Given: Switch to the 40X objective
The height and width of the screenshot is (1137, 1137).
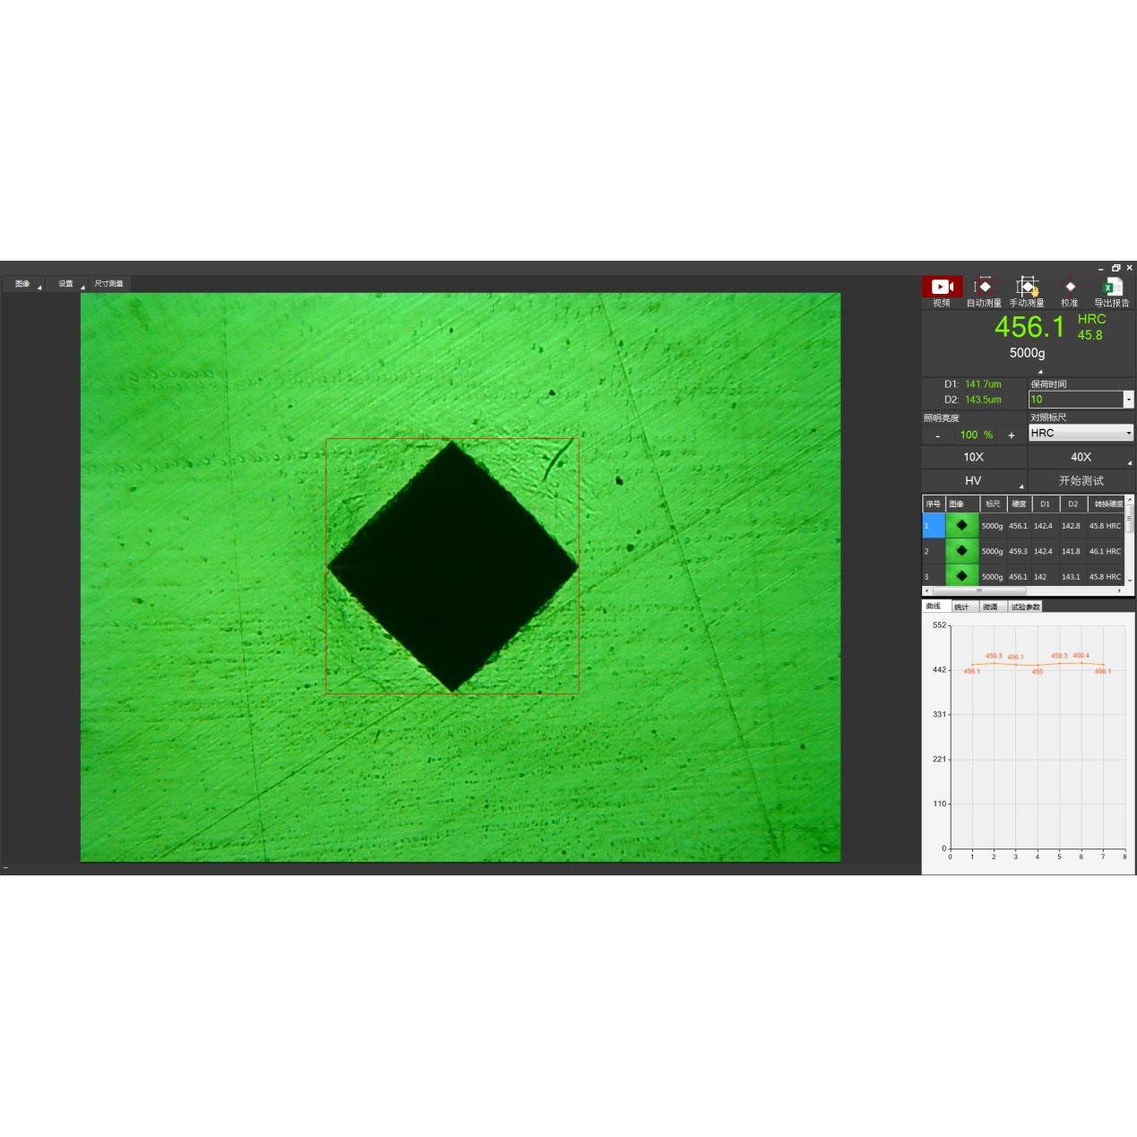Looking at the screenshot, I should pyautogui.click(x=1081, y=457).
